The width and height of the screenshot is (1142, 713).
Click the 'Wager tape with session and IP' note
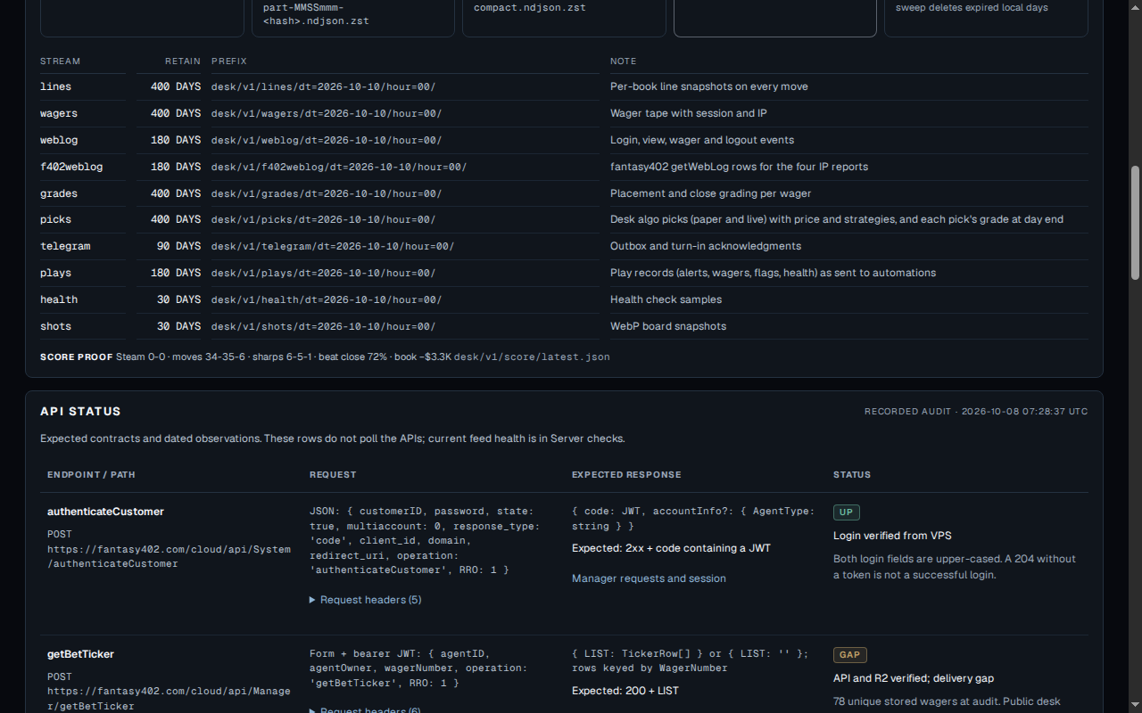tap(689, 113)
